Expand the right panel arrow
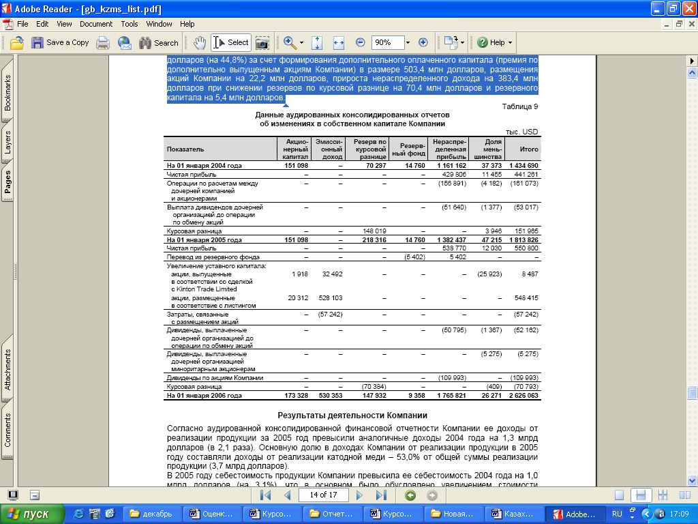Screen dimensions: 698x524 [692, 61]
